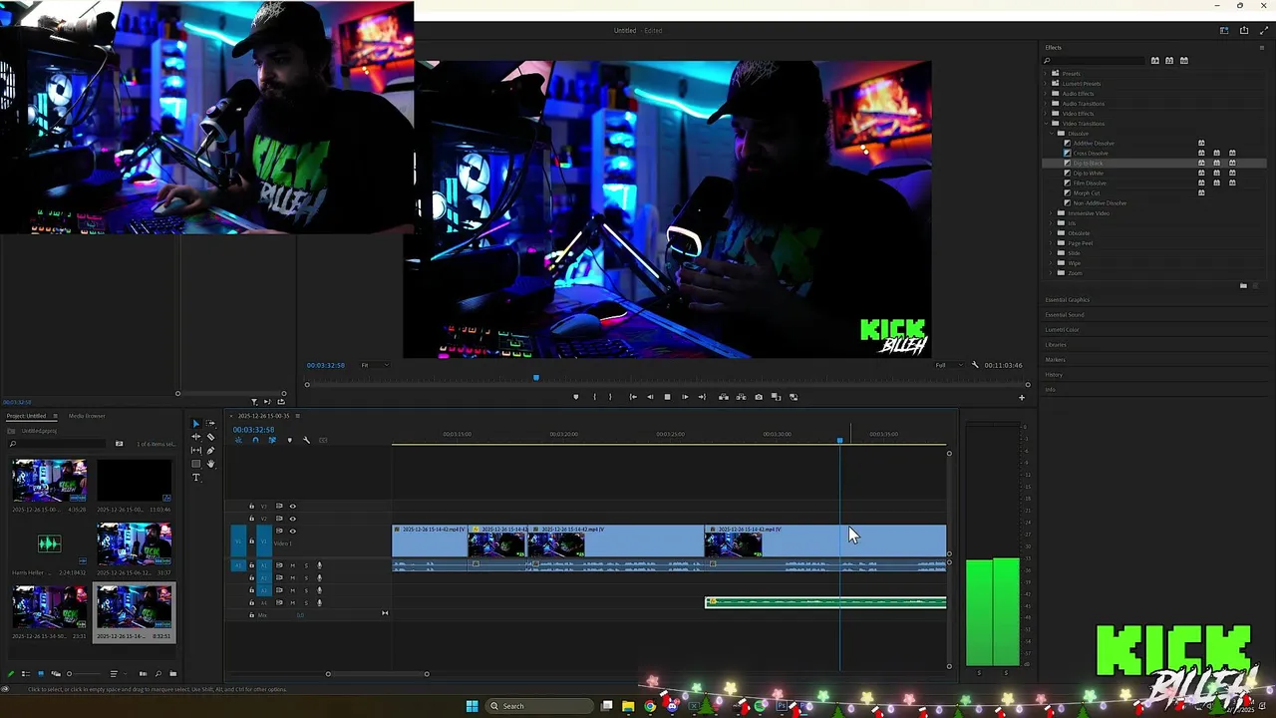This screenshot has height=718, width=1276.
Task: Select the Track Select Forward tool
Action: click(210, 424)
